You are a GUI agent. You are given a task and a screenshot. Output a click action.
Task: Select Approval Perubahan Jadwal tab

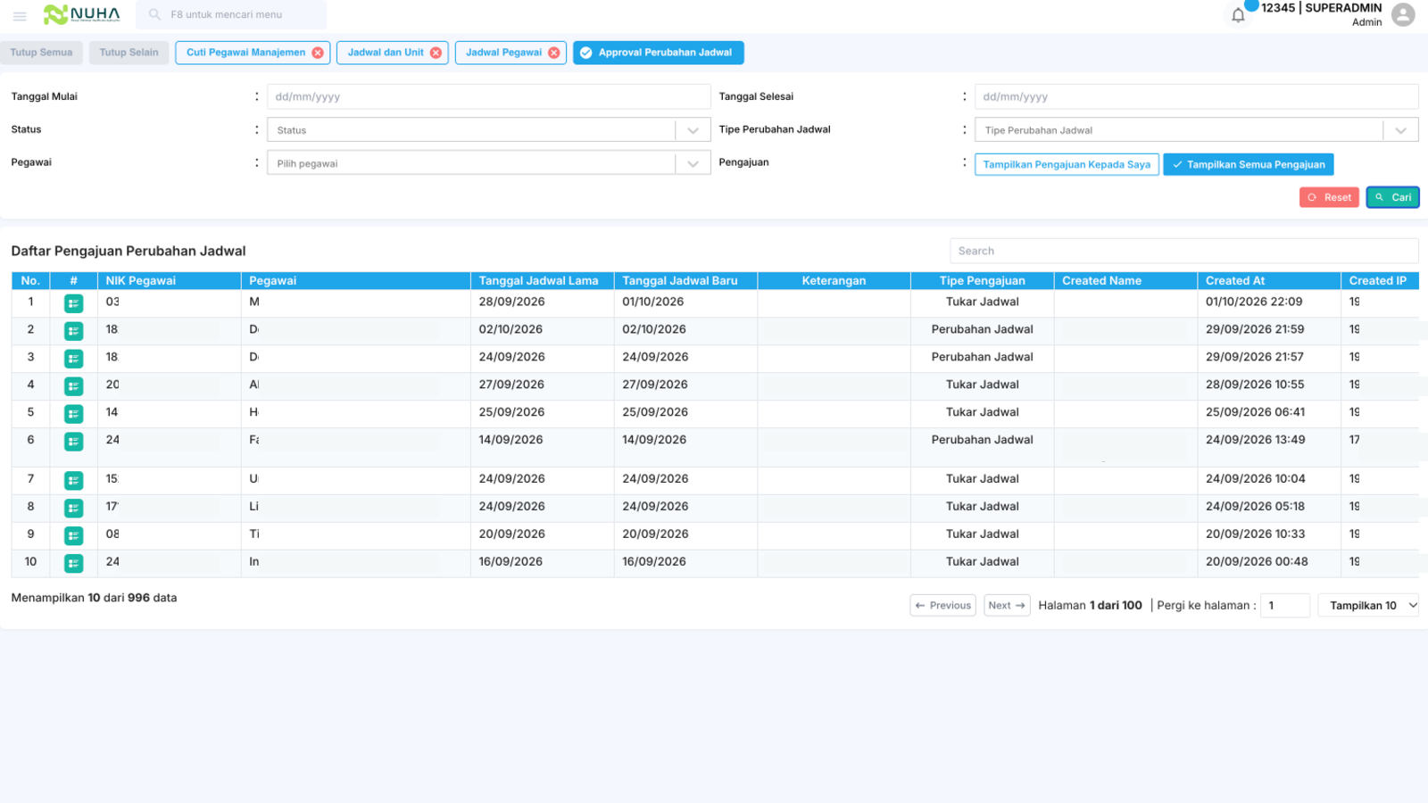coord(658,53)
